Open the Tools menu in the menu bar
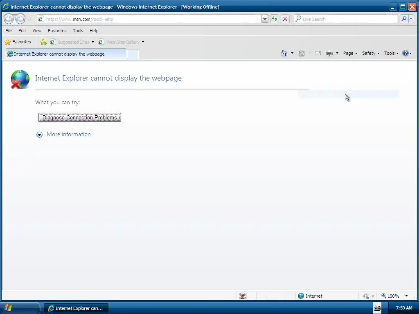419x314 pixels. point(78,31)
